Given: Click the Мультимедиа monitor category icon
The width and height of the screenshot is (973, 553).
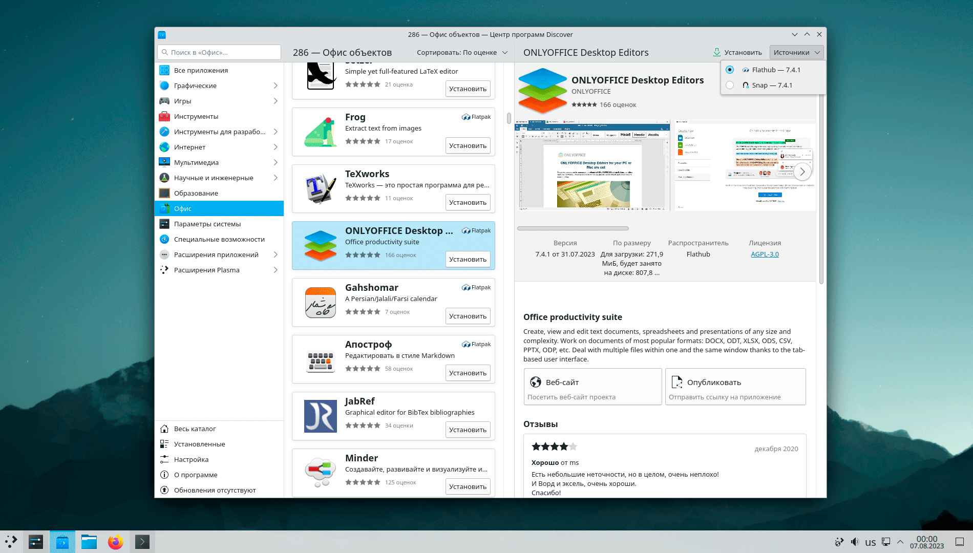Looking at the screenshot, I should [x=164, y=162].
